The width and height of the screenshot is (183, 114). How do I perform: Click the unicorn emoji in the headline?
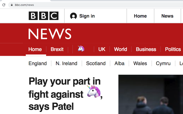pyautogui.click(x=94, y=91)
